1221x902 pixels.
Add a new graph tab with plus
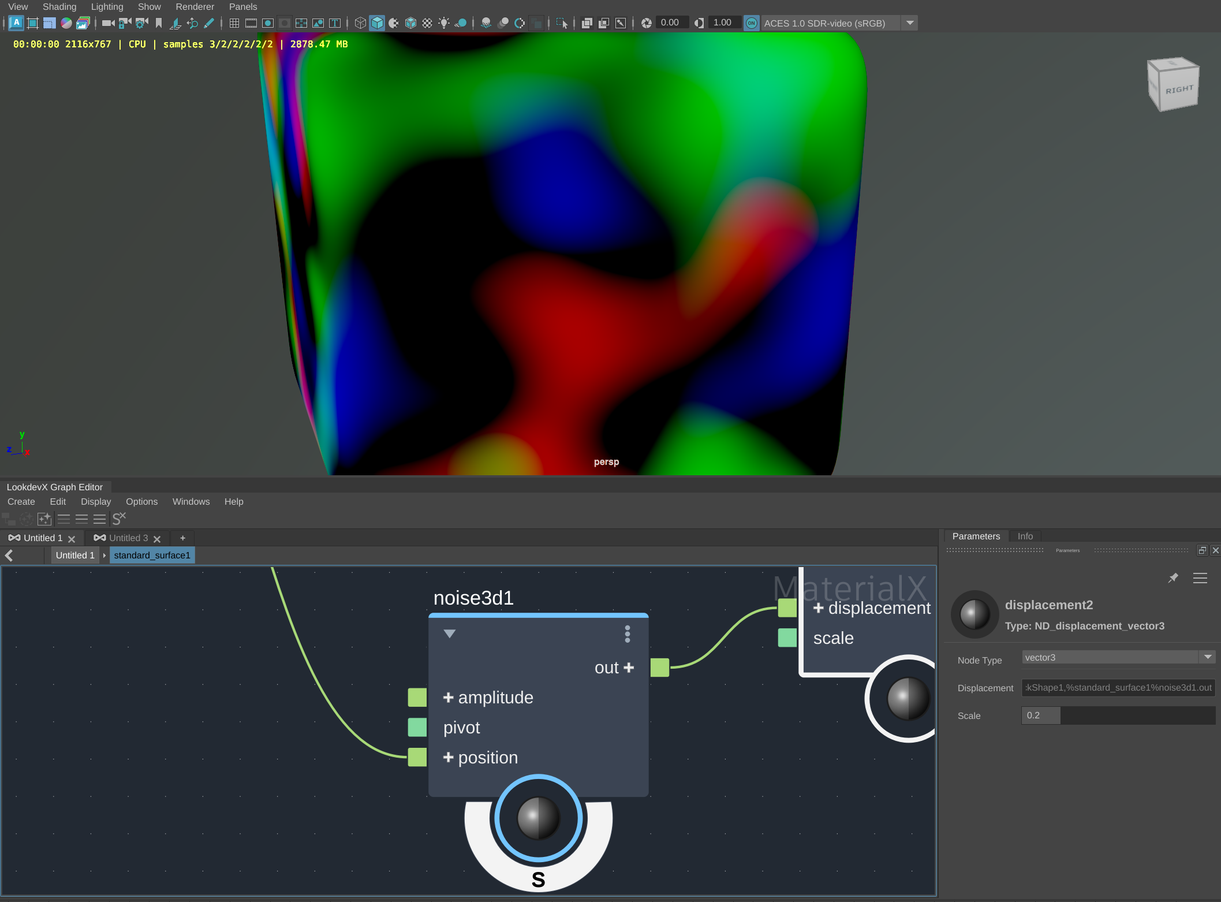[182, 538]
